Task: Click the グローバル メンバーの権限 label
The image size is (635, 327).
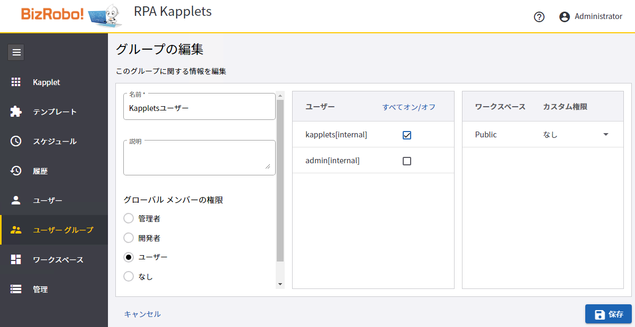Action: point(173,200)
